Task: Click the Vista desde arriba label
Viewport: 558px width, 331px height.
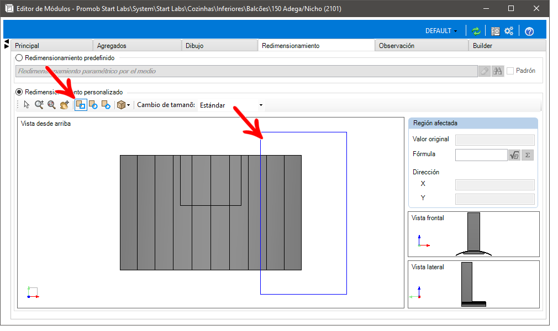Action: tap(45, 124)
